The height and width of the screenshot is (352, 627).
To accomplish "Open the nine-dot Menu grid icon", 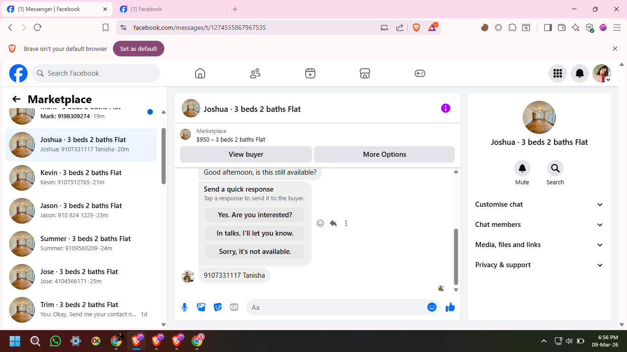I will (x=558, y=73).
